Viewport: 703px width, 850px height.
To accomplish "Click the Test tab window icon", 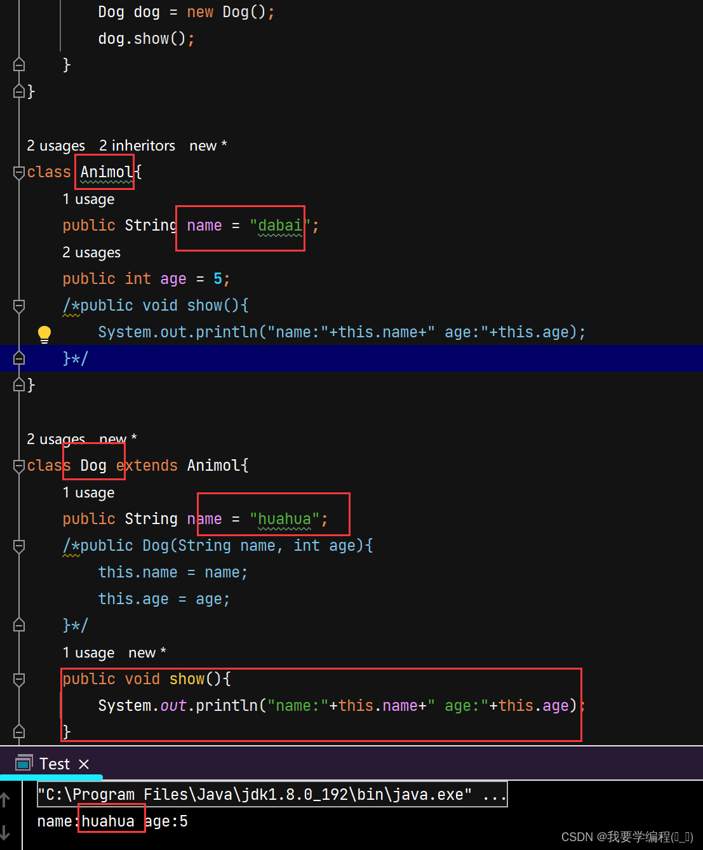I will pos(24,762).
